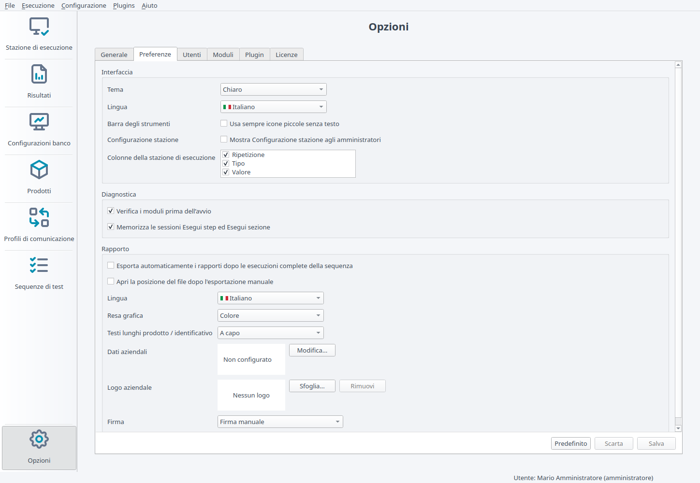700x483 pixels.
Task: Toggle Mostra Configurazione stazione agli amministratori
Action: point(224,140)
